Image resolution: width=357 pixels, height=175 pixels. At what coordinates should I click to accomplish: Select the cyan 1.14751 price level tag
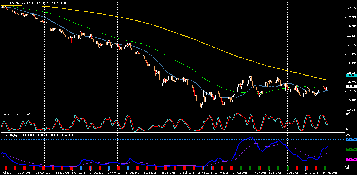(x=351, y=76)
